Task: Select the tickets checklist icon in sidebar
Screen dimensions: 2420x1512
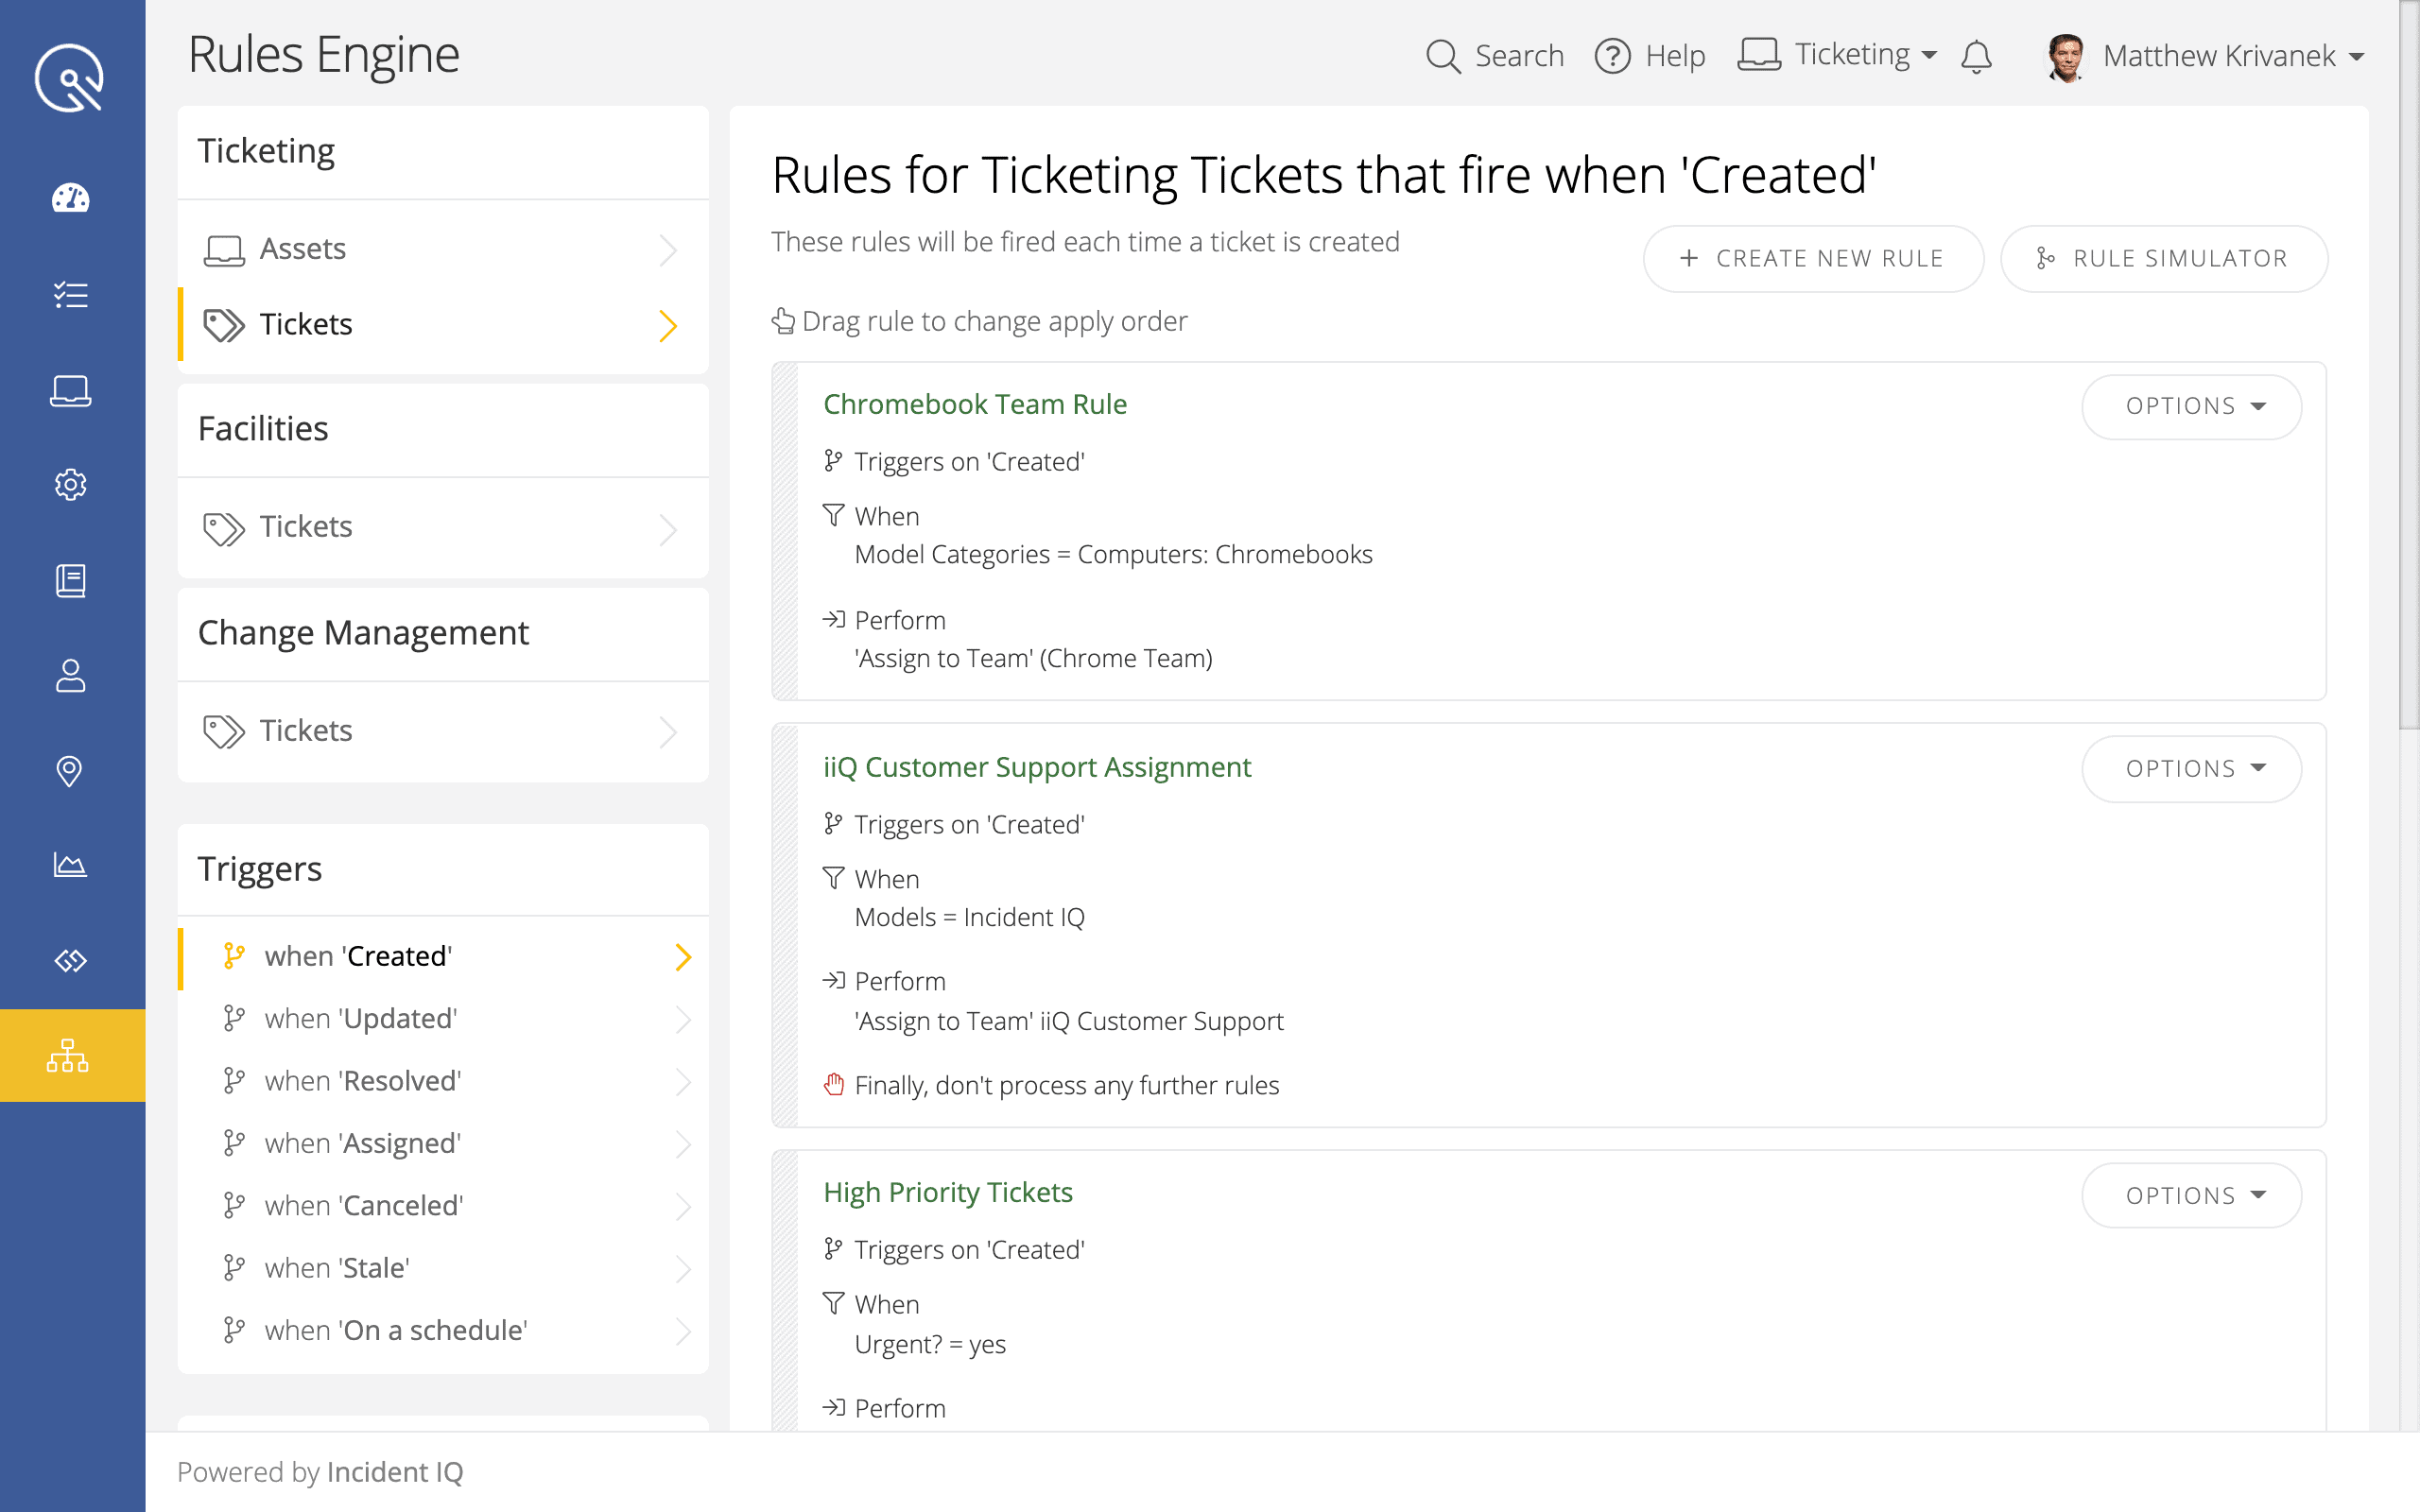Action: click(71, 295)
